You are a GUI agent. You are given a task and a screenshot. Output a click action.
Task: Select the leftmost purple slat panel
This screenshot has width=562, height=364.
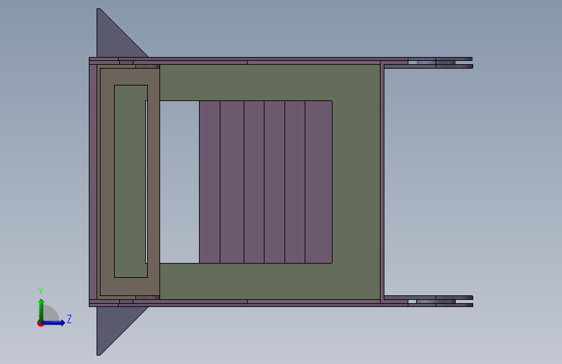click(x=209, y=182)
